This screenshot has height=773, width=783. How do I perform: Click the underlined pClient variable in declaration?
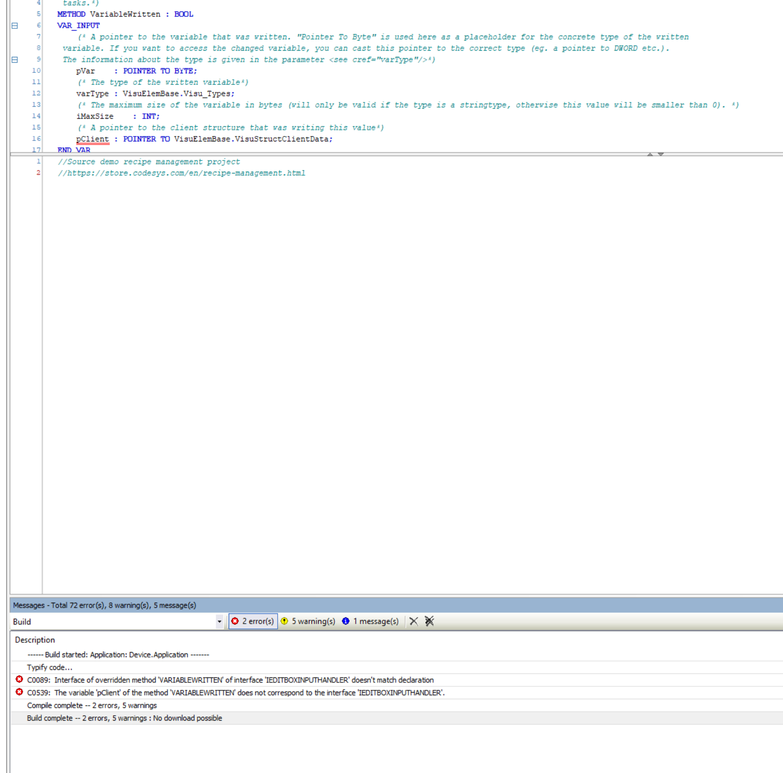[93, 139]
